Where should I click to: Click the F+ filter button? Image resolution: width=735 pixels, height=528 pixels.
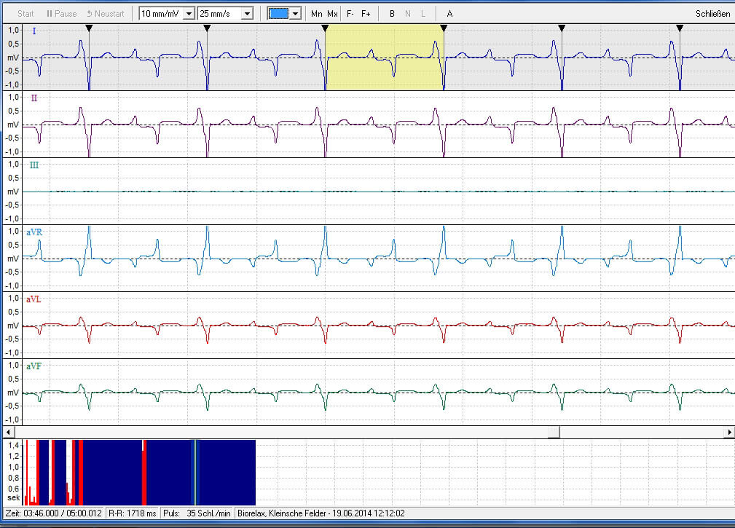click(366, 14)
